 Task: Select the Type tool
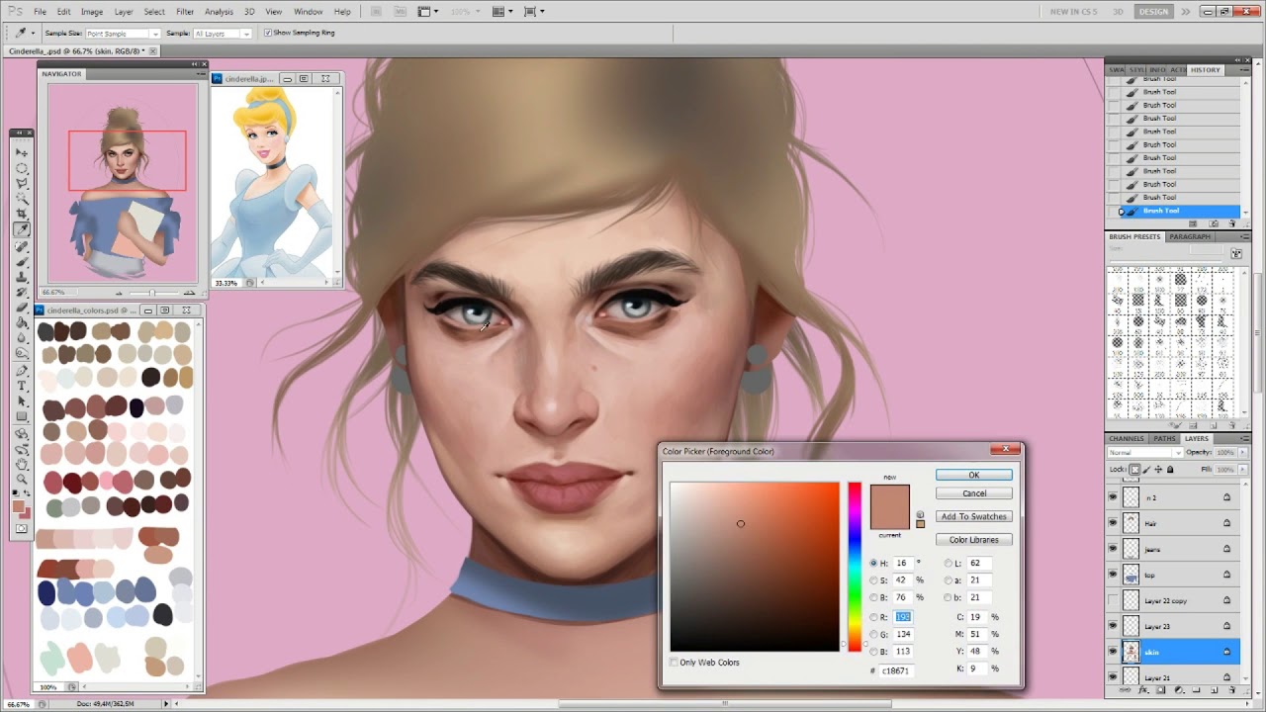click(x=21, y=386)
